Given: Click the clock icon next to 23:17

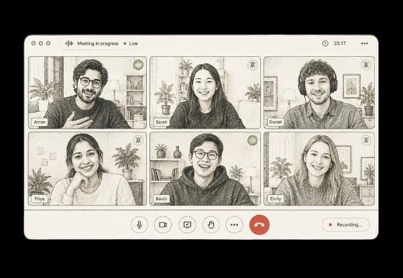Looking at the screenshot, I should tap(325, 44).
